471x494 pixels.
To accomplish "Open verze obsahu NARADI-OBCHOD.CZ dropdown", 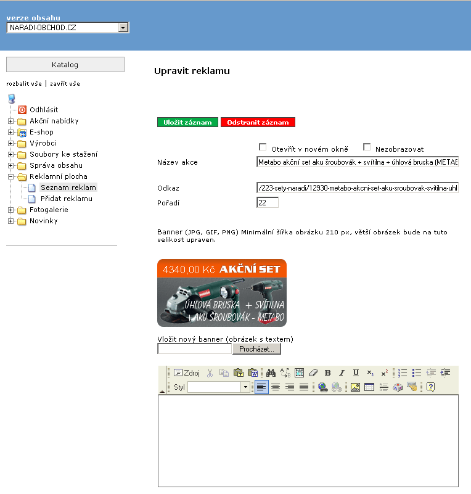I will (x=68, y=28).
